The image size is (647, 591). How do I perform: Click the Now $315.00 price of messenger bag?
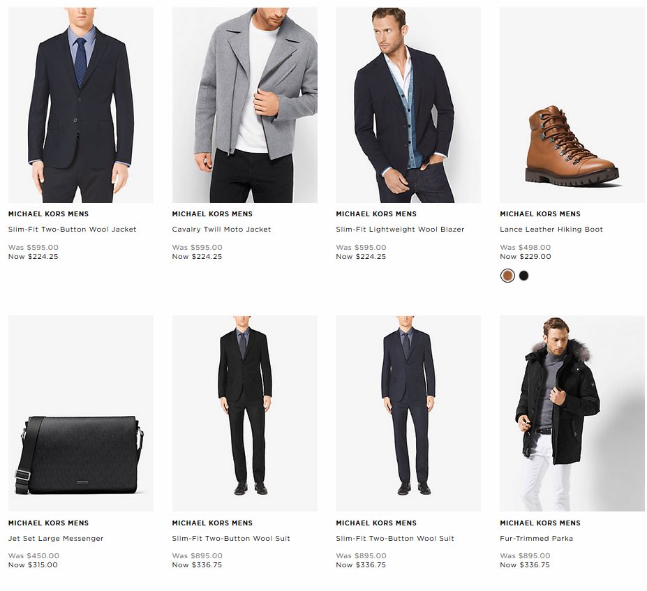click(33, 565)
